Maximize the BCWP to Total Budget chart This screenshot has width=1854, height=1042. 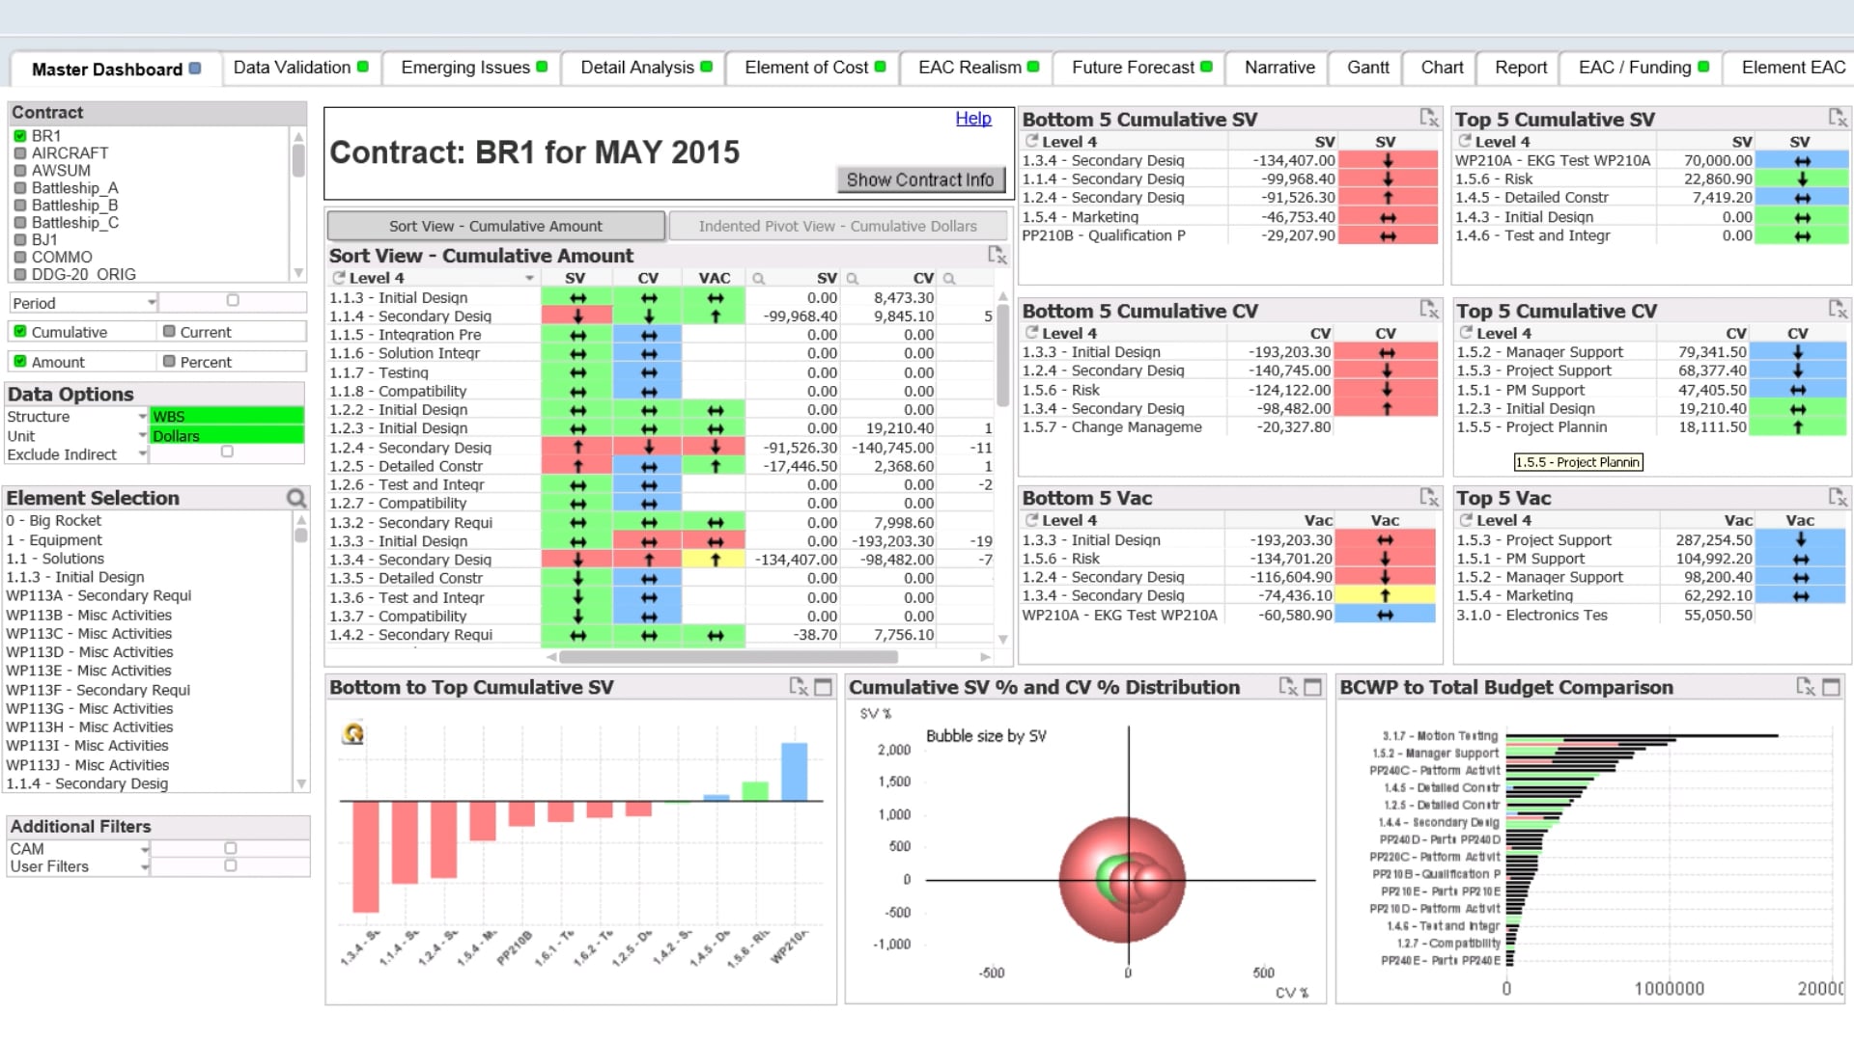point(1831,687)
